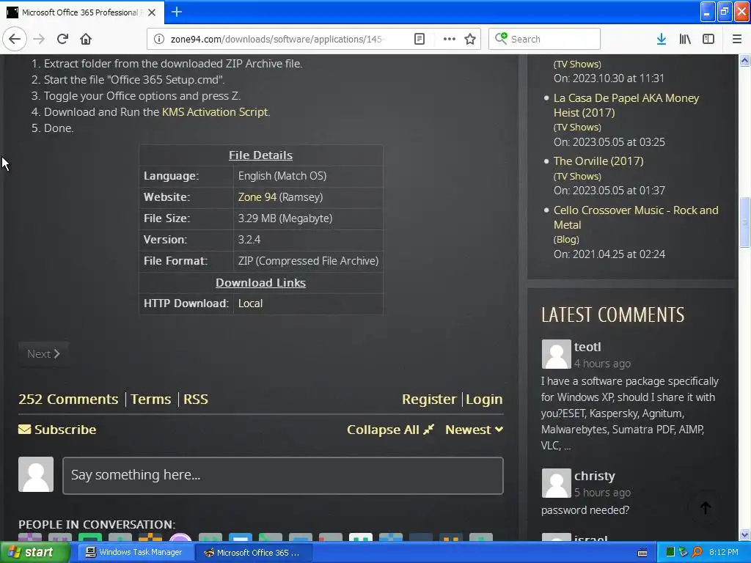This screenshot has width=751, height=563.
Task: Click the LATEST COMMENTS heading
Action: pos(612,315)
